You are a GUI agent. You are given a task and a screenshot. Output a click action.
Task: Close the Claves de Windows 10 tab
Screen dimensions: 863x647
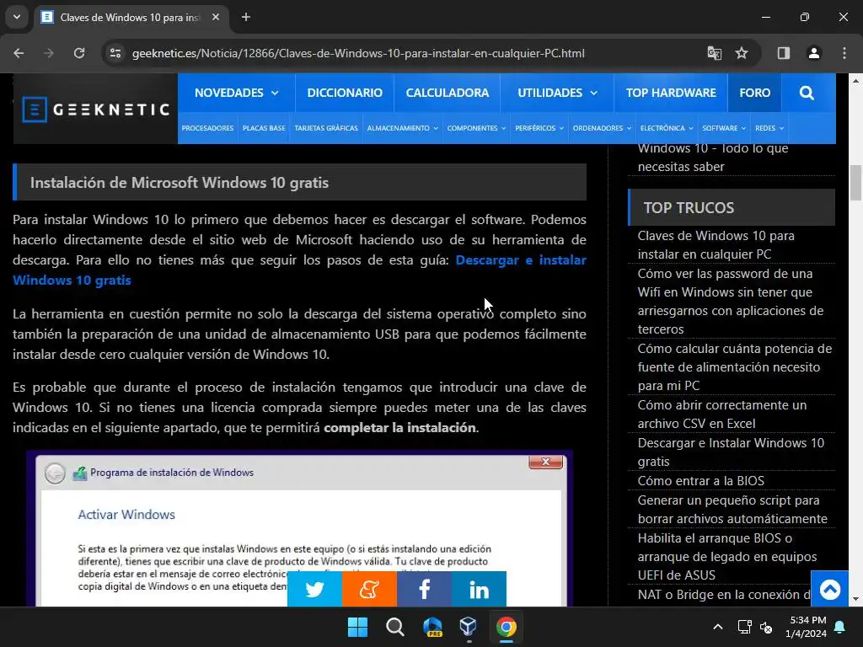click(x=216, y=17)
